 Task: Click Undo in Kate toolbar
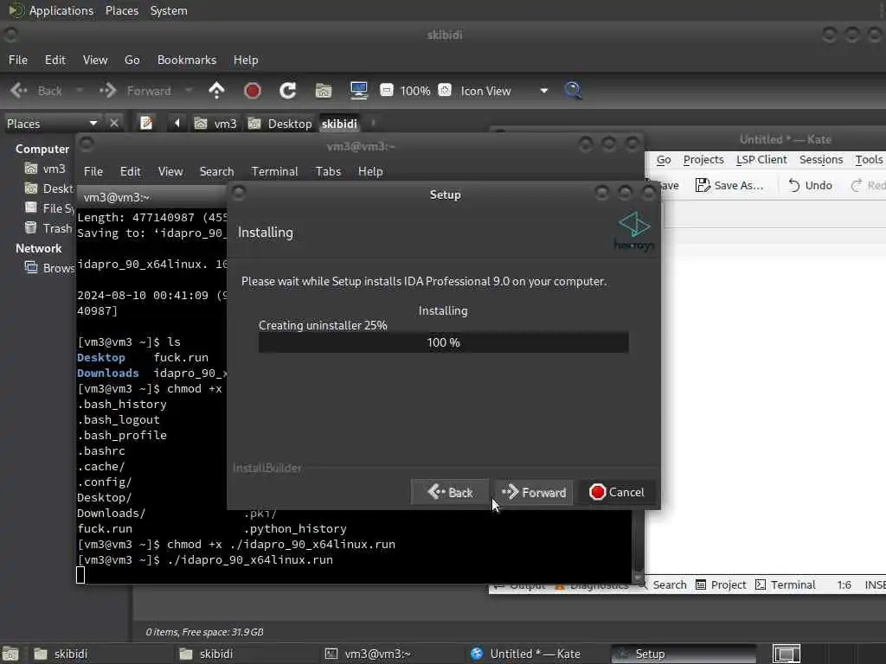(x=810, y=185)
